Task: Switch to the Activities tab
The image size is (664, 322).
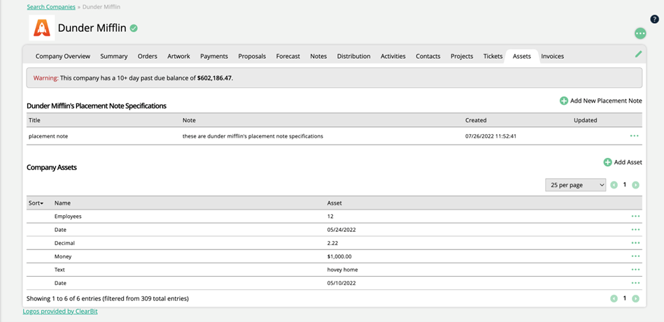Action: coord(393,56)
